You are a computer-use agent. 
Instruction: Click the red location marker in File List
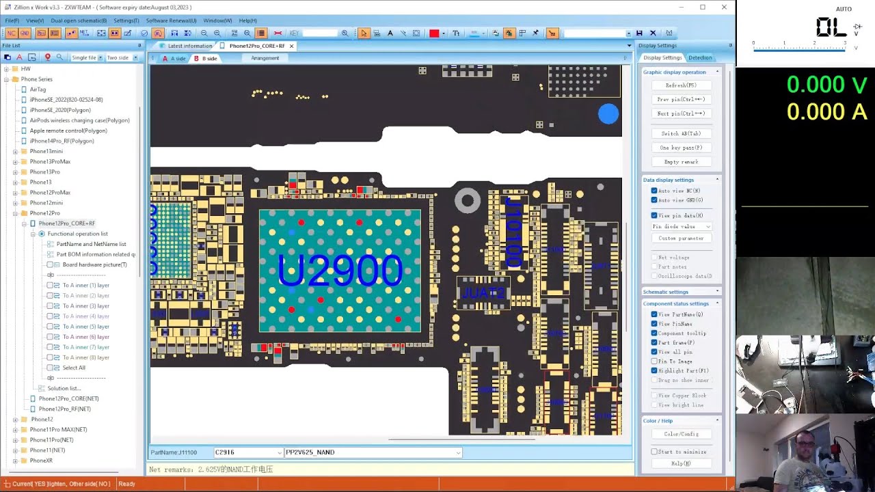pyautogui.click(x=47, y=57)
